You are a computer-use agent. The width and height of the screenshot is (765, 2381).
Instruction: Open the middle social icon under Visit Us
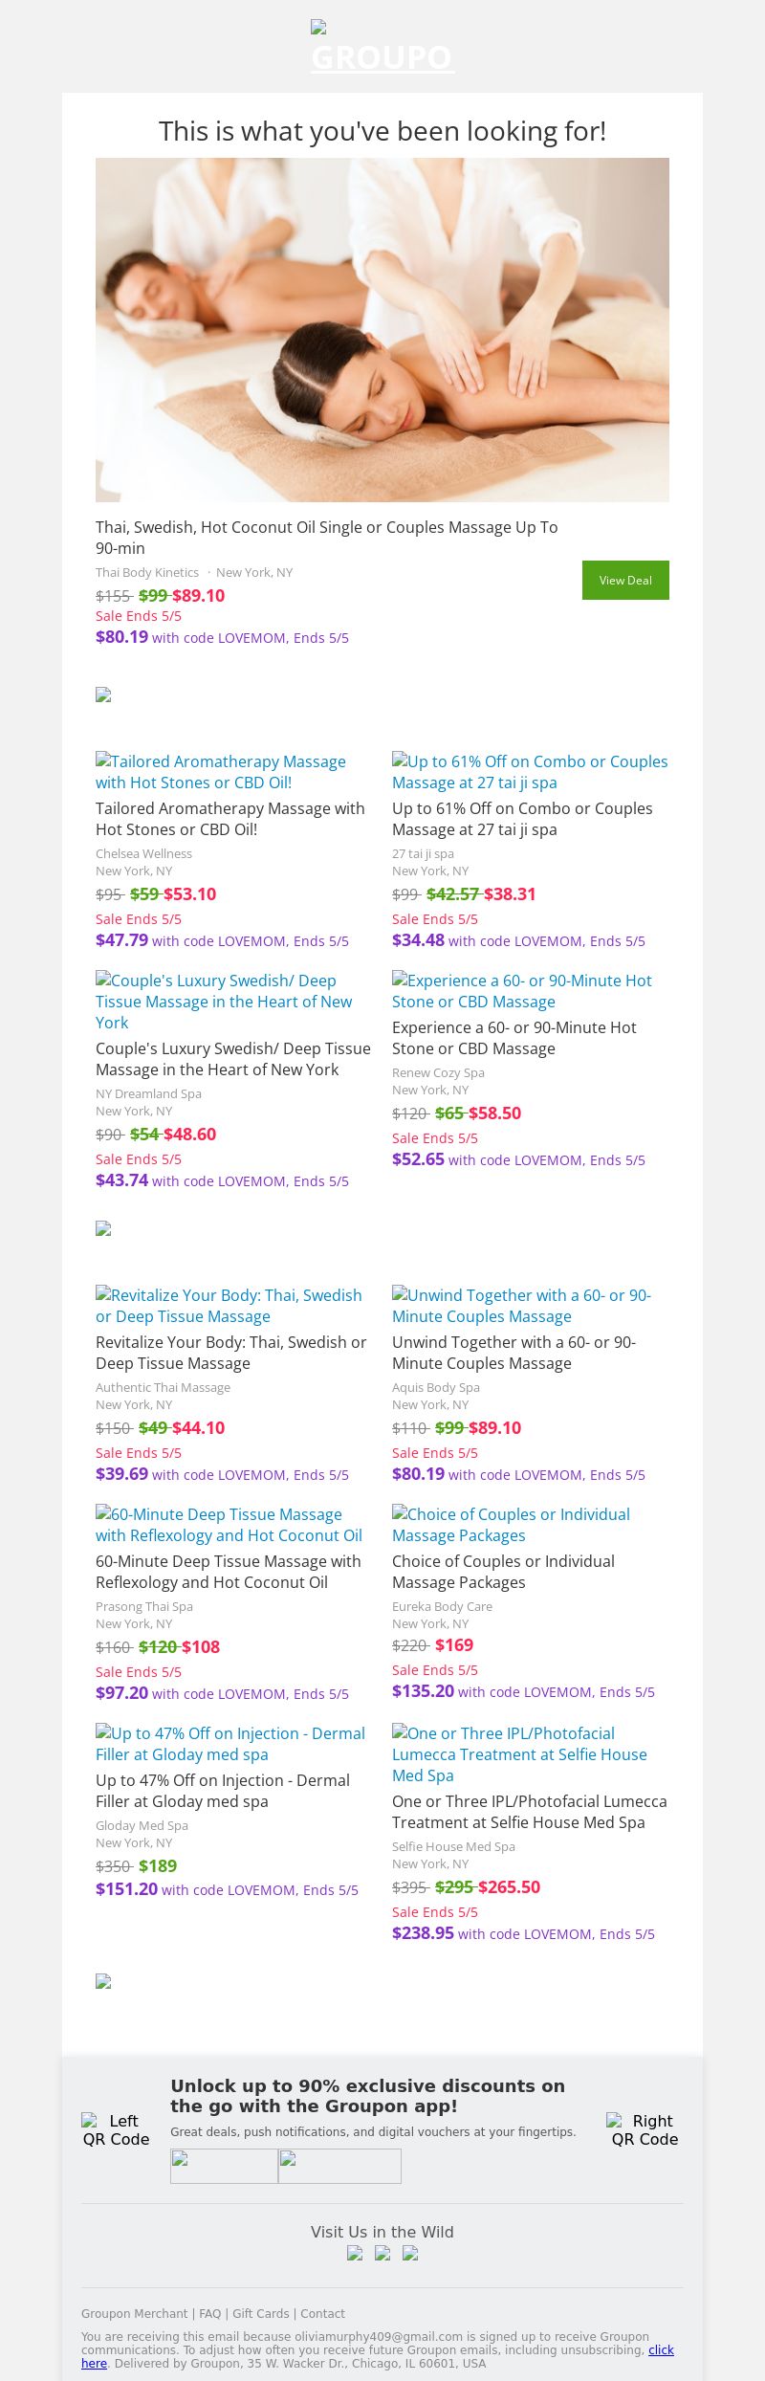[x=382, y=2253]
